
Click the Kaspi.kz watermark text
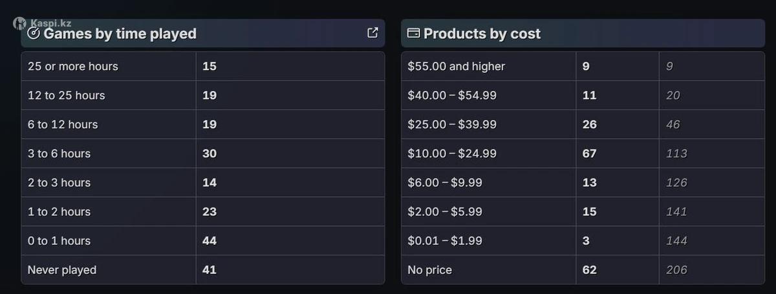(50, 23)
